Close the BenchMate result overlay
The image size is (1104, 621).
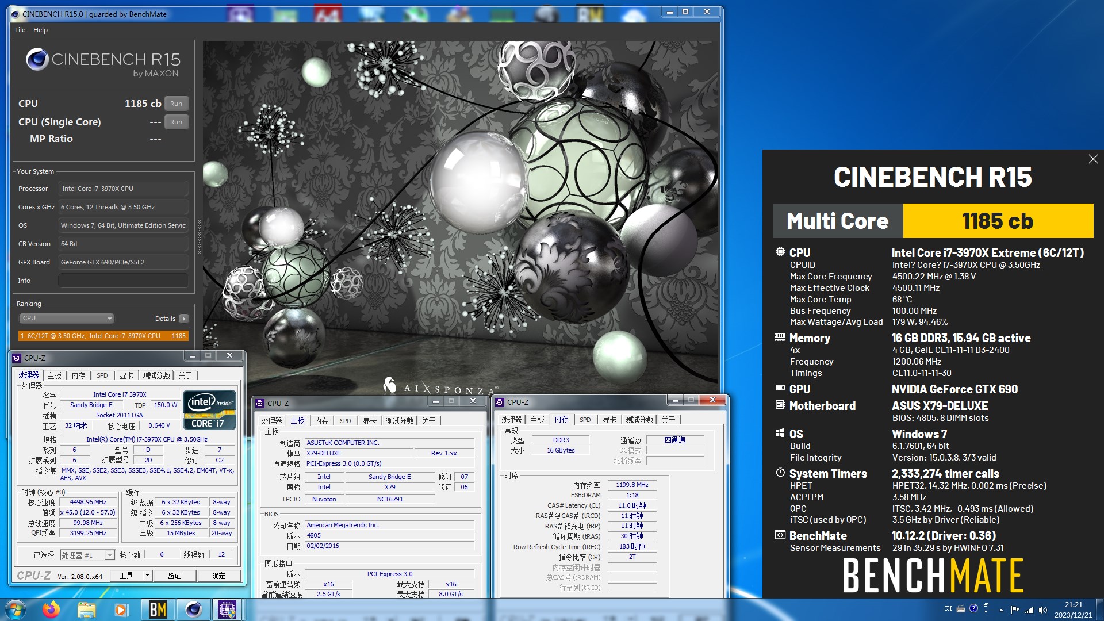pos(1093,159)
